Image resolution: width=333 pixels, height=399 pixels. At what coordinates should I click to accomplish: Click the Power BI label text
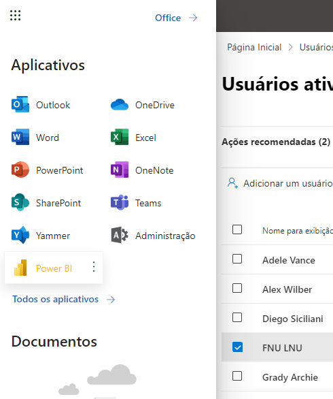pos(54,268)
